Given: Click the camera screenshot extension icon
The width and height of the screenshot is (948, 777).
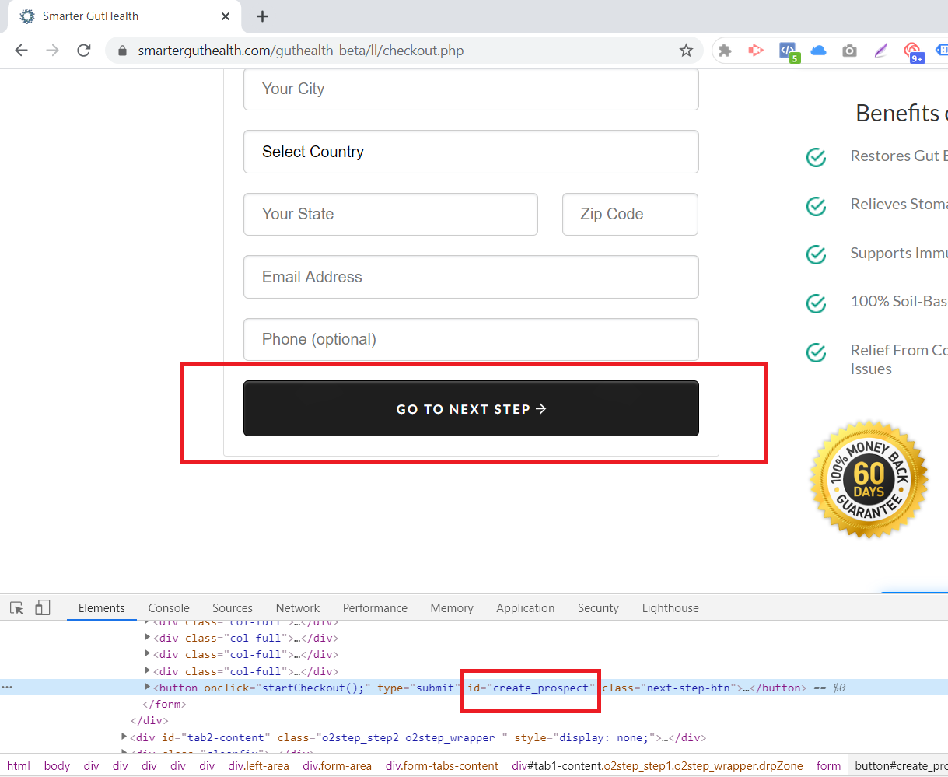Looking at the screenshot, I should click(849, 51).
